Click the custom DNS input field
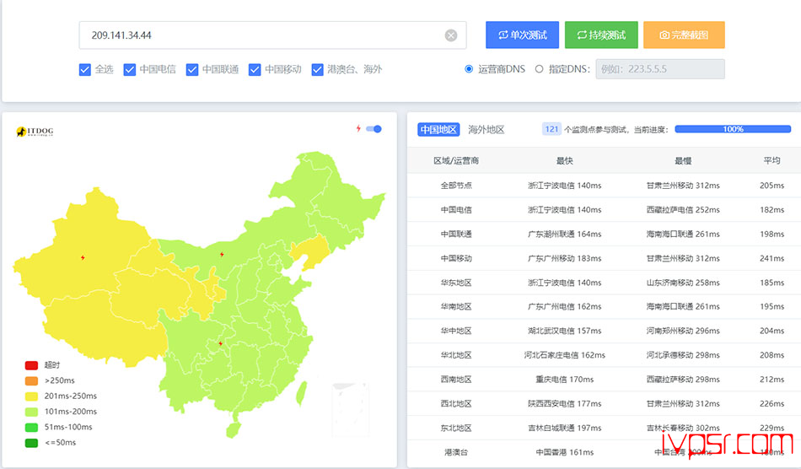The width and height of the screenshot is (801, 469). coord(660,69)
